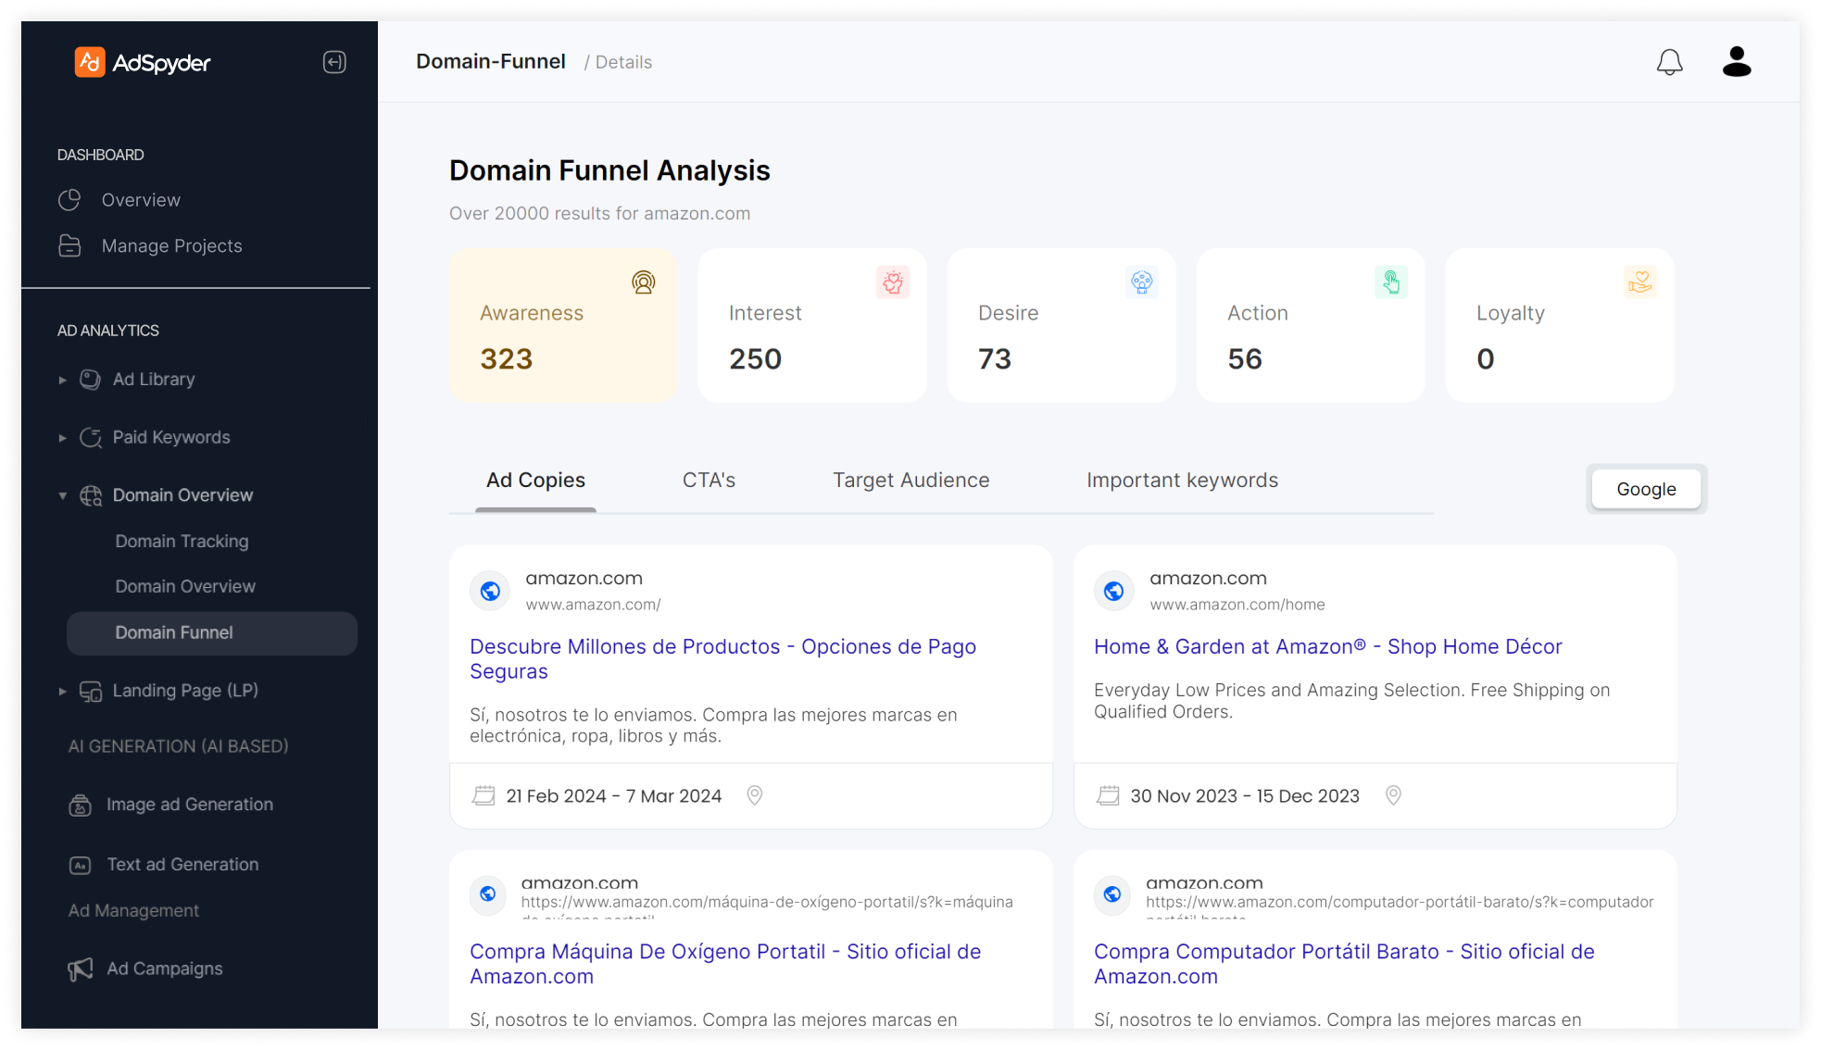The height and width of the screenshot is (1050, 1821).
Task: Click the www.amazon.com/ URL text
Action: [593, 605]
